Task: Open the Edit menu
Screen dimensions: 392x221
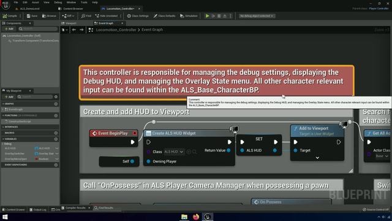Action: tap(25, 2)
